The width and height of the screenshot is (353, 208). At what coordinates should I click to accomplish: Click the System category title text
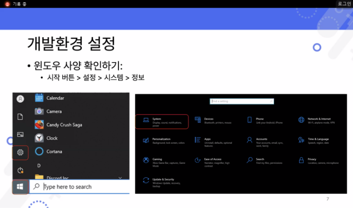coord(157,119)
